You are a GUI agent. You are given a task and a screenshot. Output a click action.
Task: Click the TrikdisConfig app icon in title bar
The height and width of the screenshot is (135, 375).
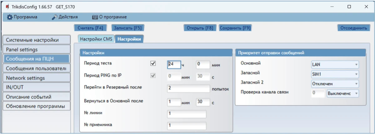[x=7, y=7]
